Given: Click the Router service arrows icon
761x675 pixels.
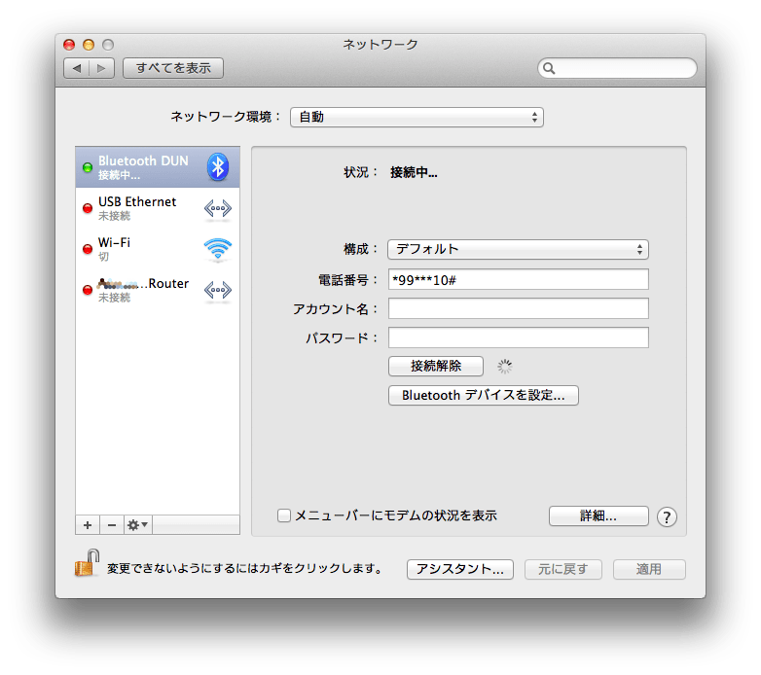Looking at the screenshot, I should tap(217, 290).
